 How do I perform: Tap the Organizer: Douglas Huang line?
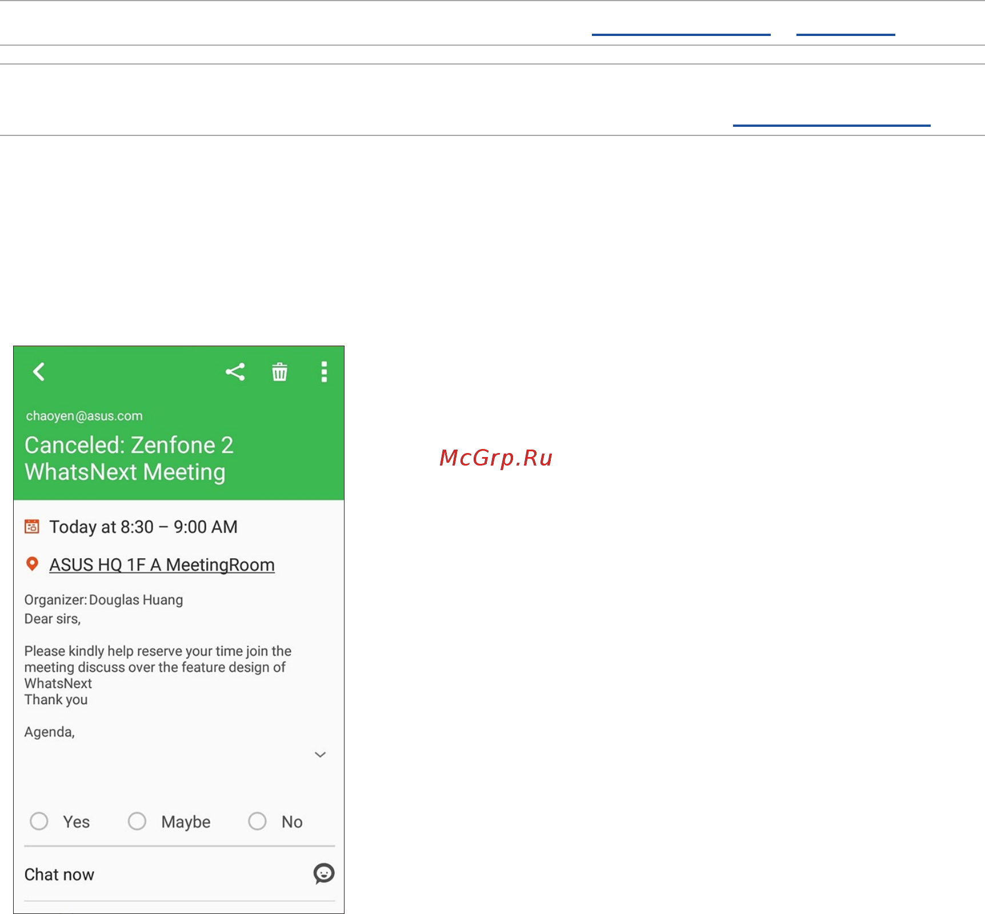pyautogui.click(x=103, y=600)
